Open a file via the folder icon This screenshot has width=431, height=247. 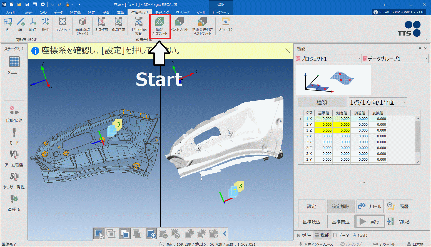coord(19,4)
